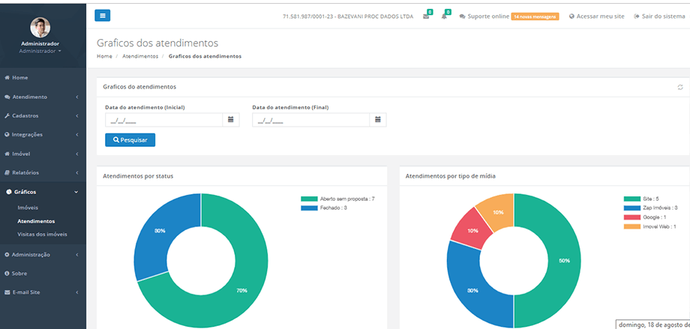This screenshot has width=690, height=329.
Task: Click the Suporte online chat icon
Action: click(462, 16)
